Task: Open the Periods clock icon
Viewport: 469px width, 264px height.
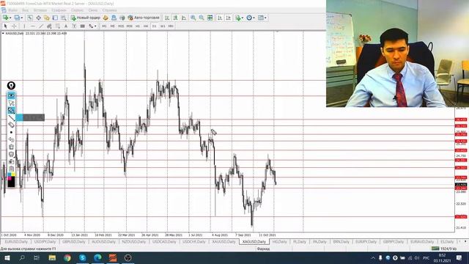Action: [249, 18]
